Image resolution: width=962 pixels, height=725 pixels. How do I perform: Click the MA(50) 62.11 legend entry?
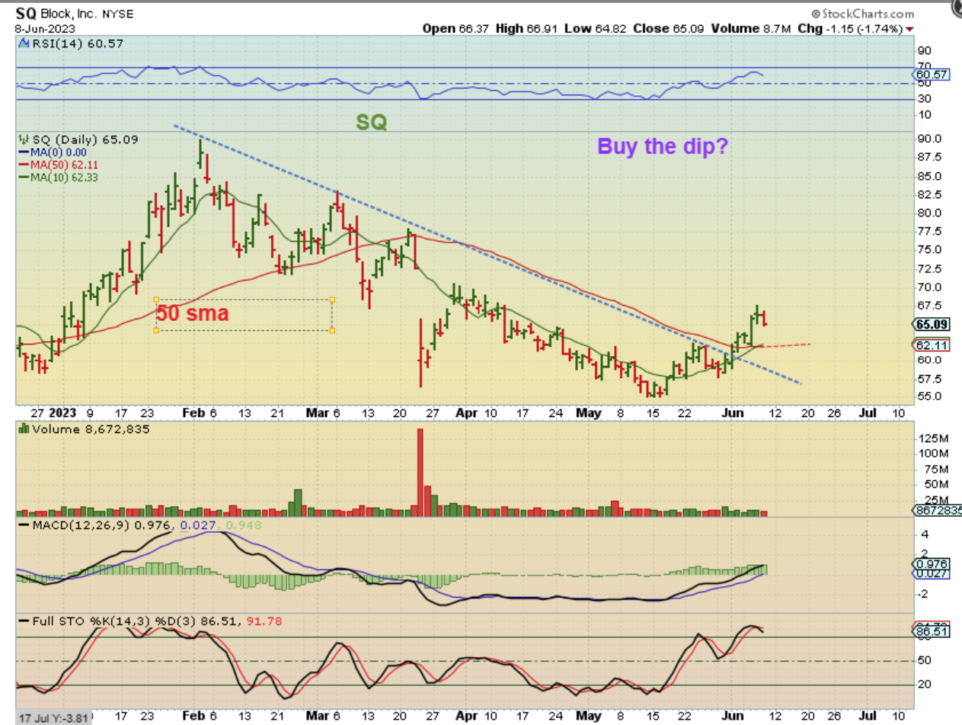click(x=58, y=165)
